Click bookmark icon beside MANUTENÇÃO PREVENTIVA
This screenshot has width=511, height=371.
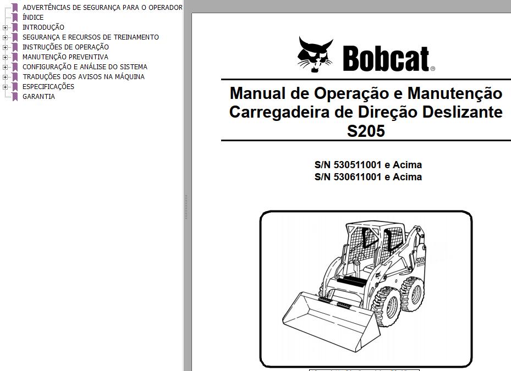pyautogui.click(x=15, y=57)
